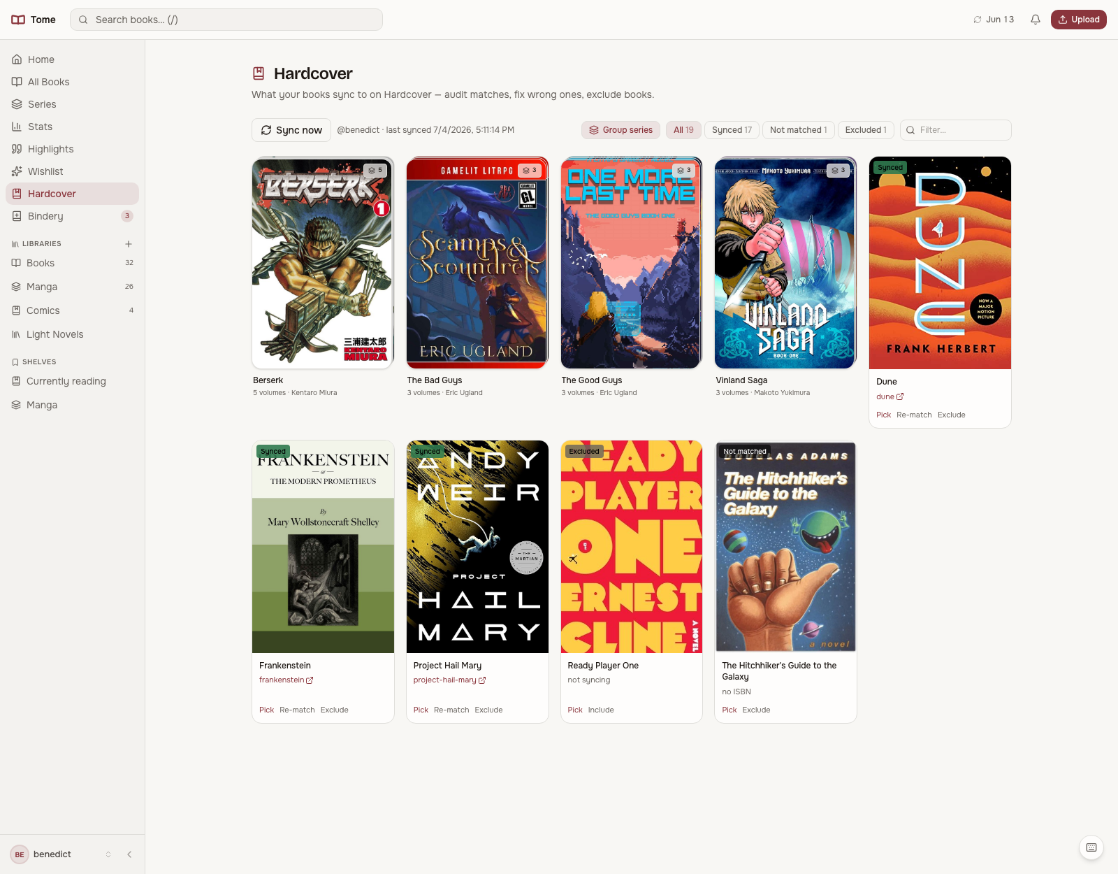
Task: Click Include under Ready Player One
Action: click(601, 710)
